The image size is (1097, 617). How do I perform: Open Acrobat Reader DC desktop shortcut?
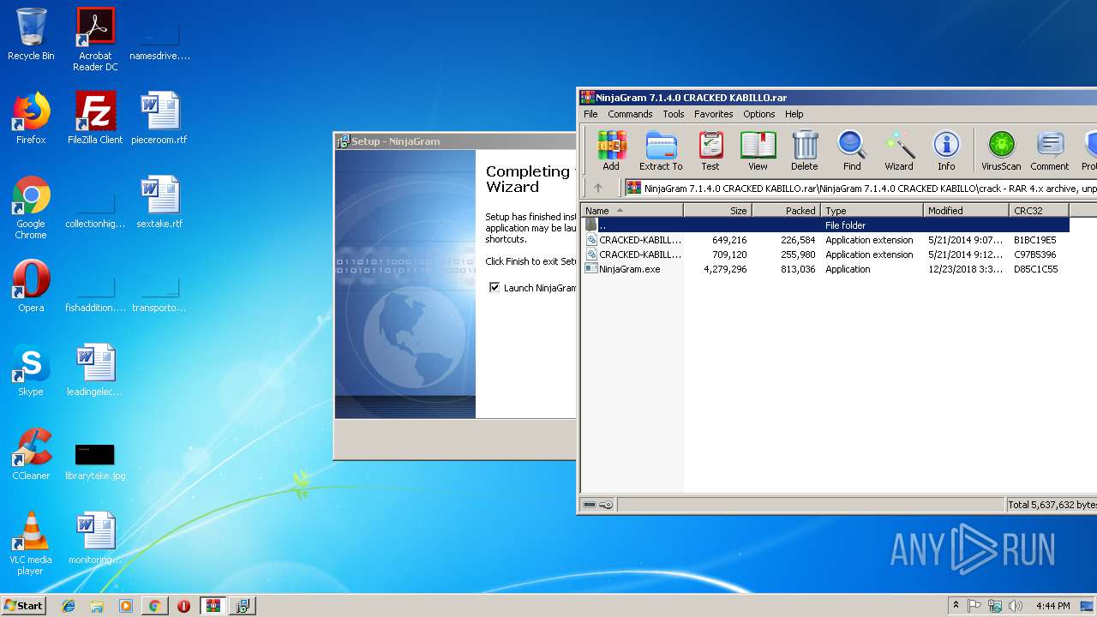(95, 39)
